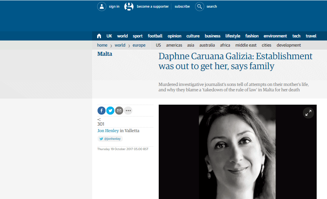327x199 pixels.
Task: Open @jonhenley Twitter handle button
Action: click(110, 139)
